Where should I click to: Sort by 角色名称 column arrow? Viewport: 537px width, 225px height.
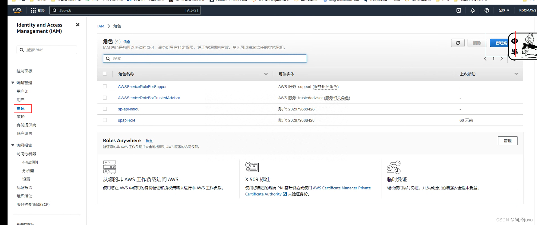click(x=266, y=74)
